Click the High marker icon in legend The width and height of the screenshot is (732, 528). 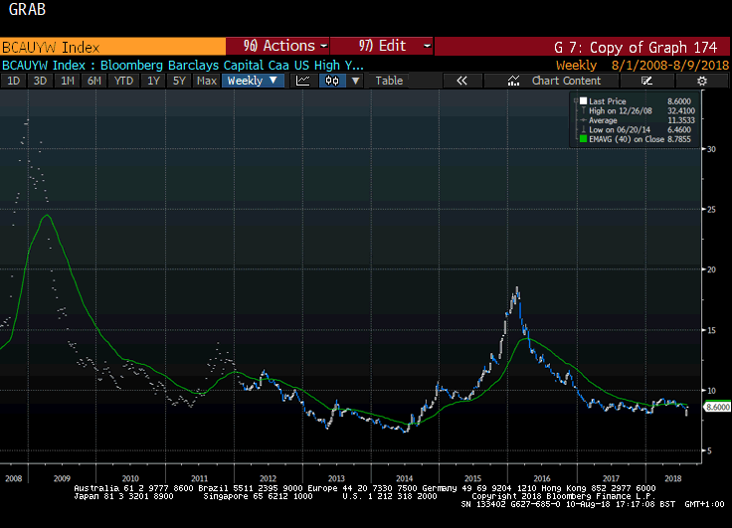click(x=584, y=109)
